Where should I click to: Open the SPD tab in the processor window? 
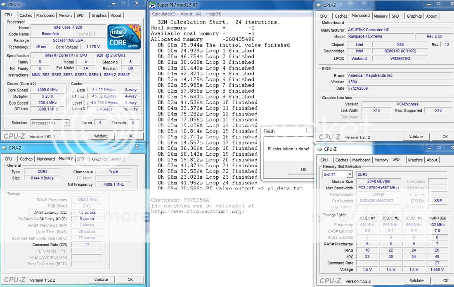pyautogui.click(x=80, y=15)
